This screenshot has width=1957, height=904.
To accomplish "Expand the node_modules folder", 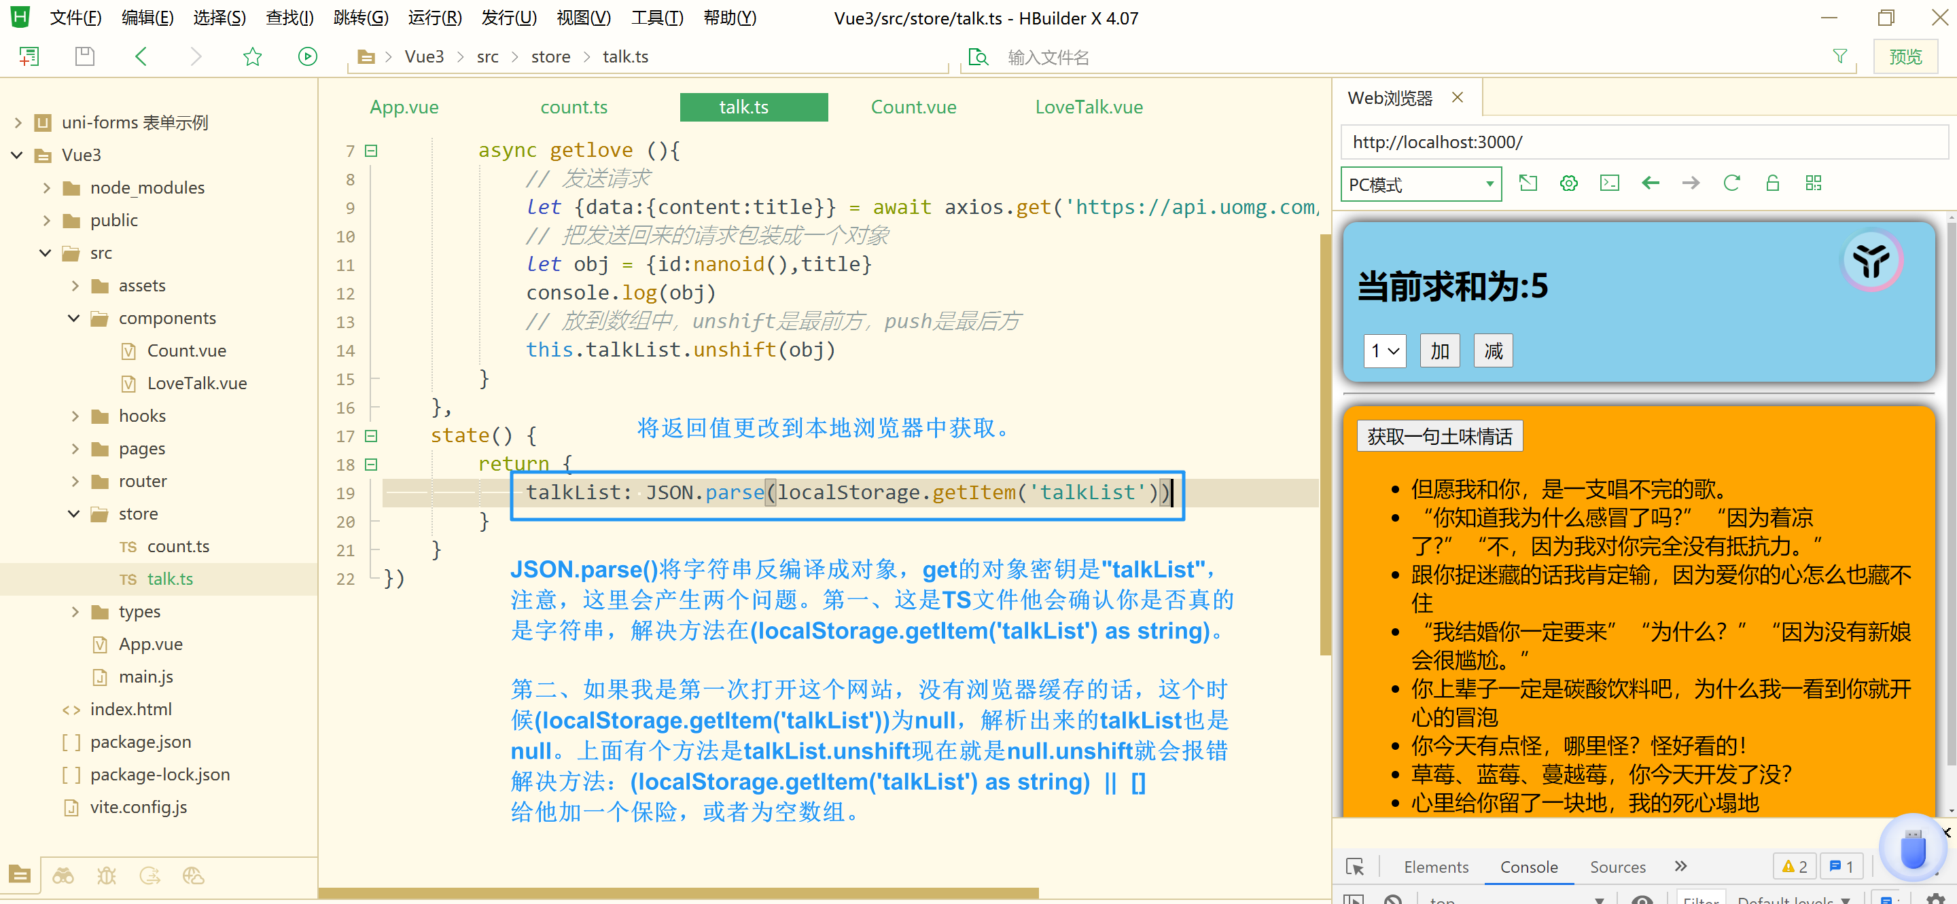I will 46,187.
